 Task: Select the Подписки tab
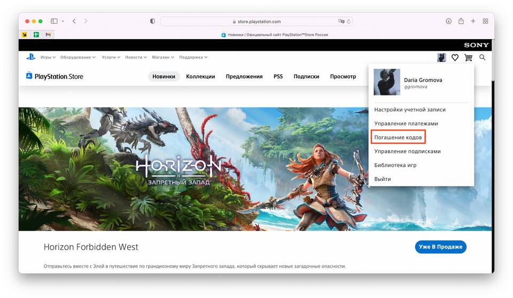coord(306,77)
